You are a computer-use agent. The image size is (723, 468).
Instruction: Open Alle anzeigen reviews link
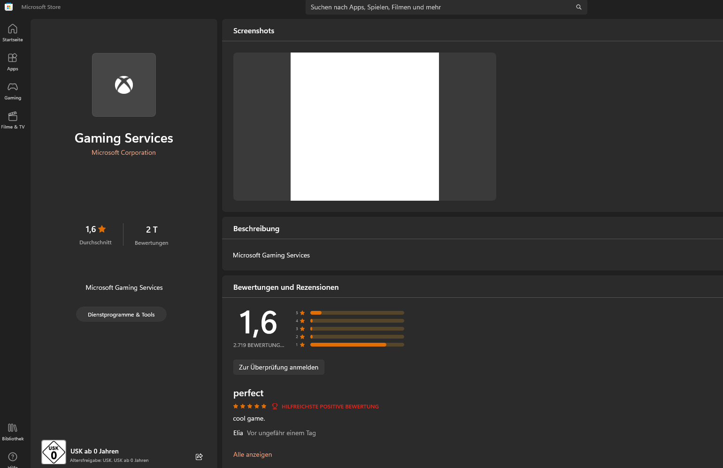tap(253, 454)
